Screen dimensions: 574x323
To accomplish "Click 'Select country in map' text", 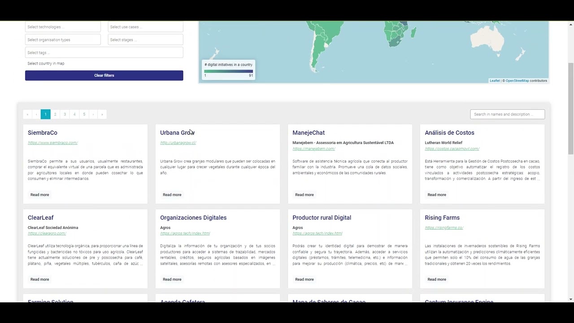I will click(x=46, y=64).
